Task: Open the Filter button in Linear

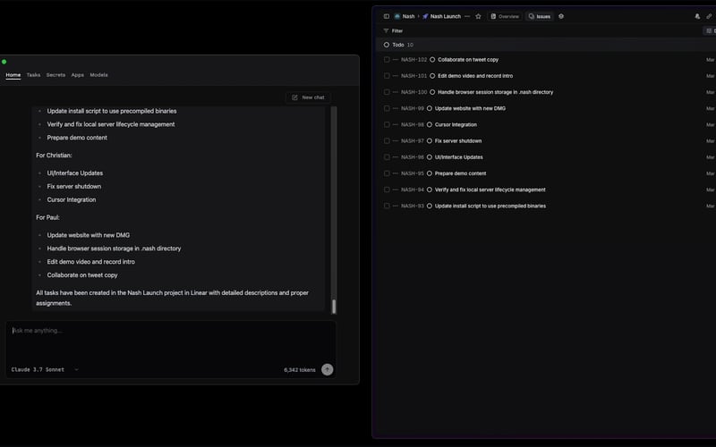Action: (393, 31)
